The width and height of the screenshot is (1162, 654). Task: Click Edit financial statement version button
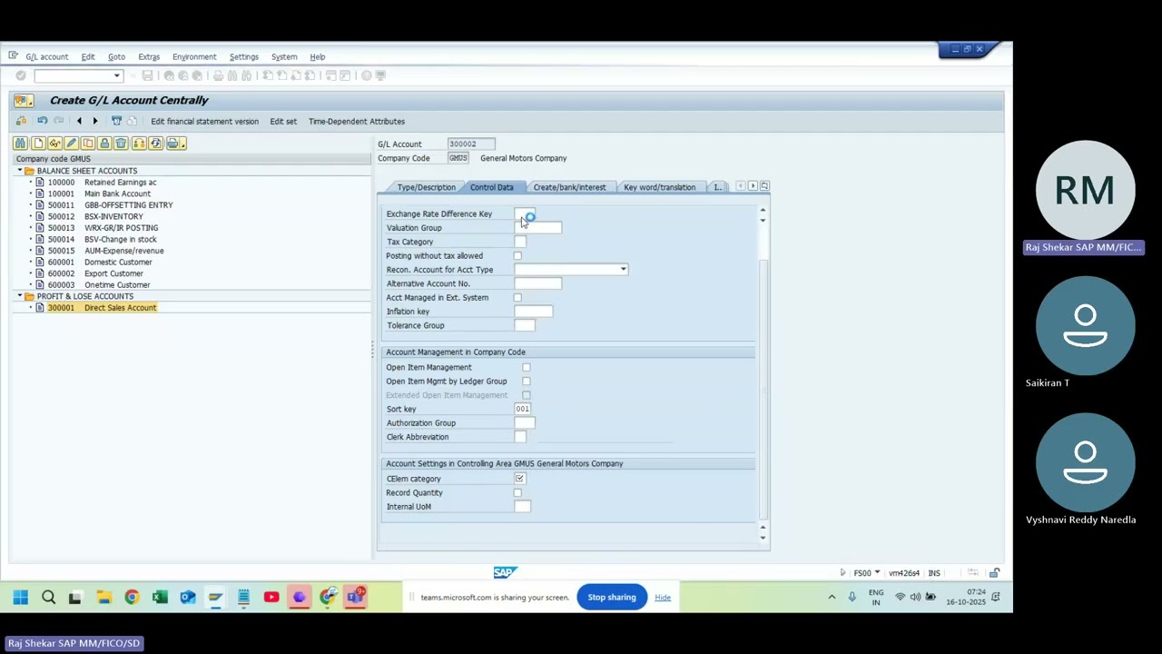pos(204,121)
